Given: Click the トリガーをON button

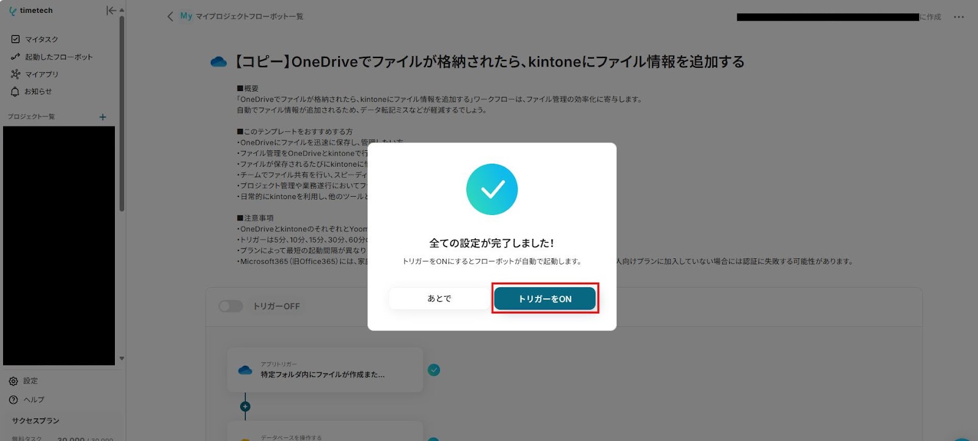Looking at the screenshot, I should pos(545,299).
